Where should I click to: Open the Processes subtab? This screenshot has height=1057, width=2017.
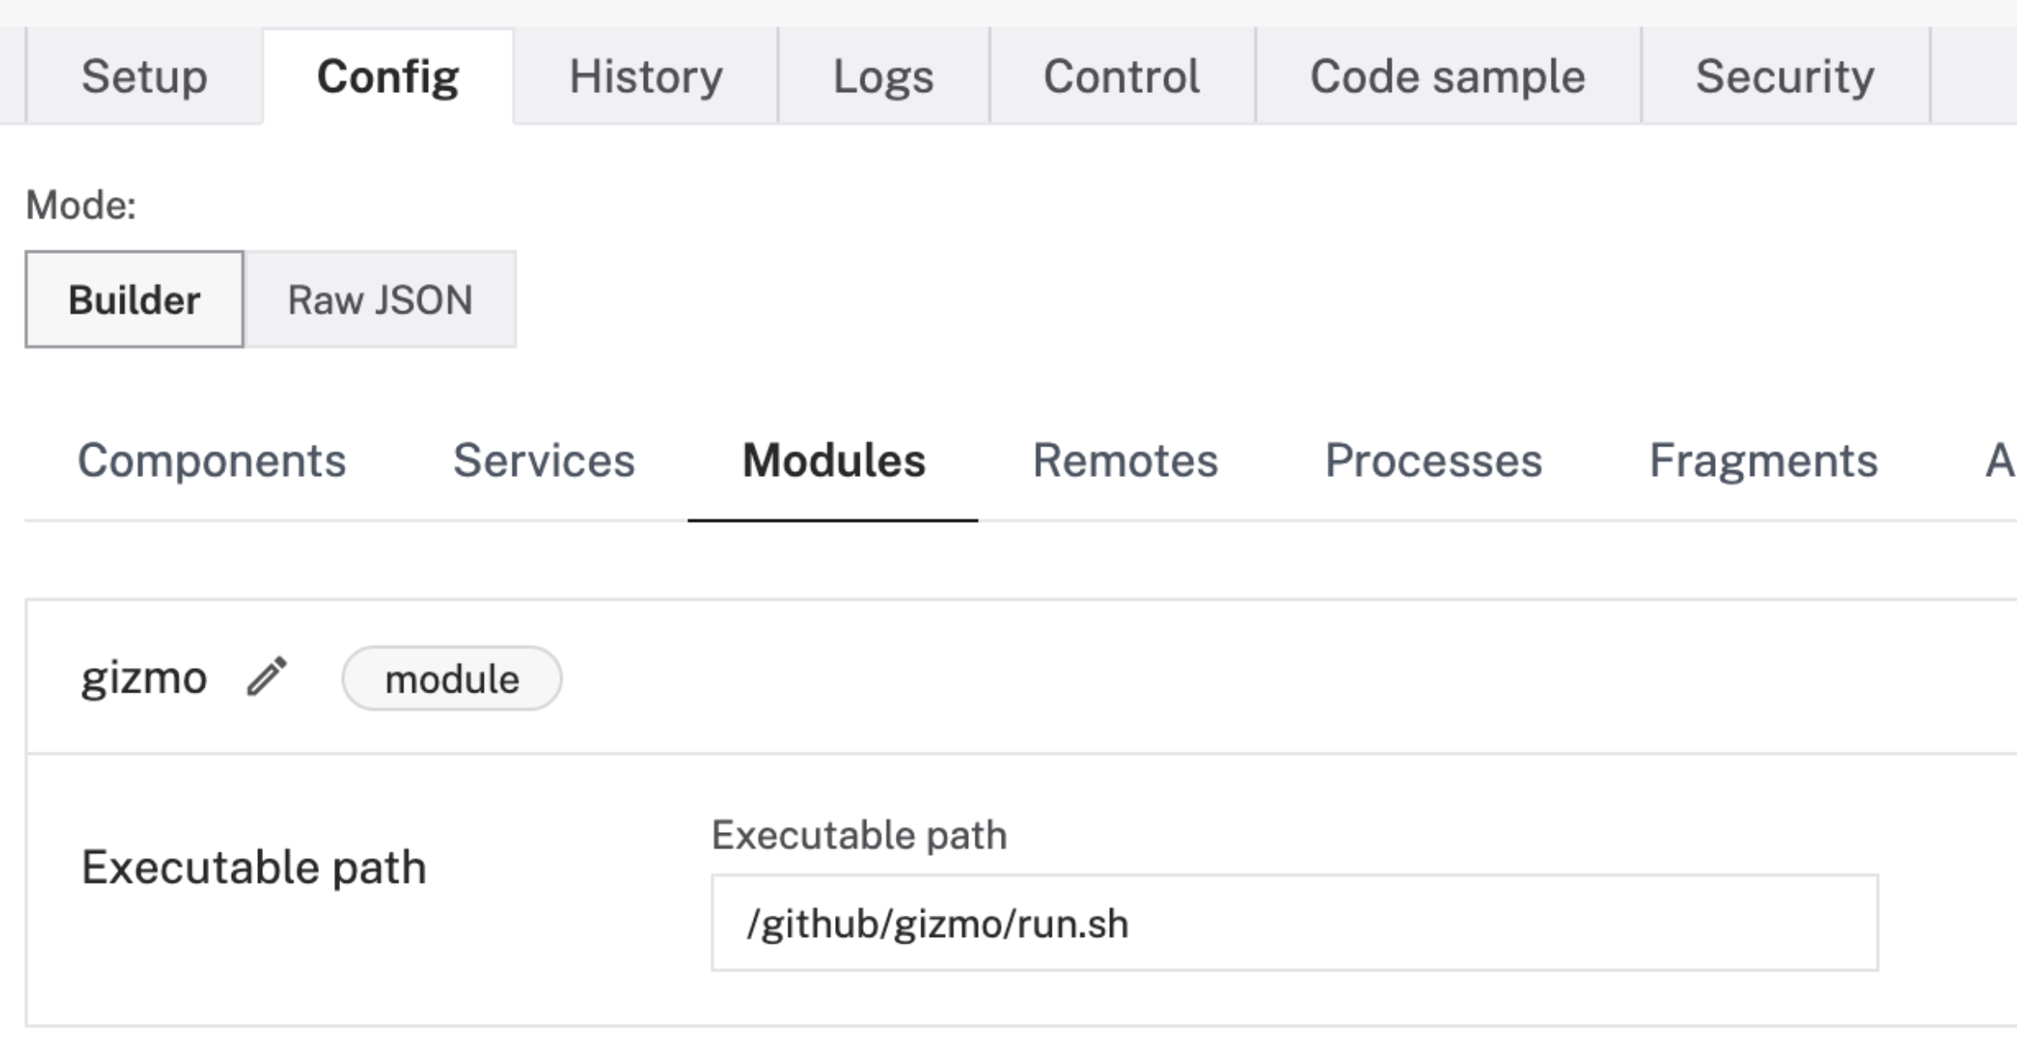point(1433,461)
